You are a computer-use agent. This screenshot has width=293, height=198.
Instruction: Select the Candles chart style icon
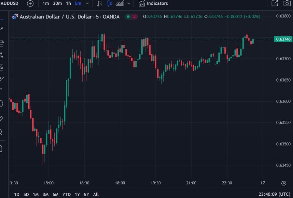click(x=110, y=3)
